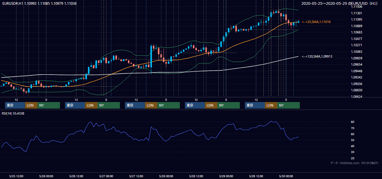Click price axis value 1.08624
This screenshot has width=382, height=179.
click(357, 97)
